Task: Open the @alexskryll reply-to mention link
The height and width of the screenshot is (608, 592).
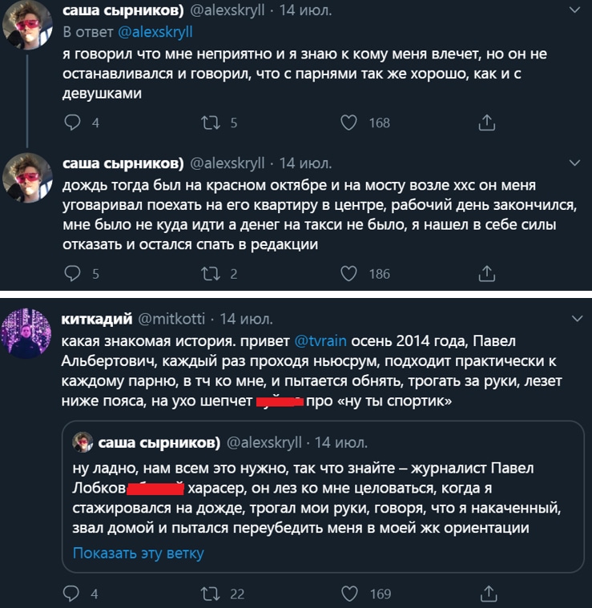Action: point(155,32)
